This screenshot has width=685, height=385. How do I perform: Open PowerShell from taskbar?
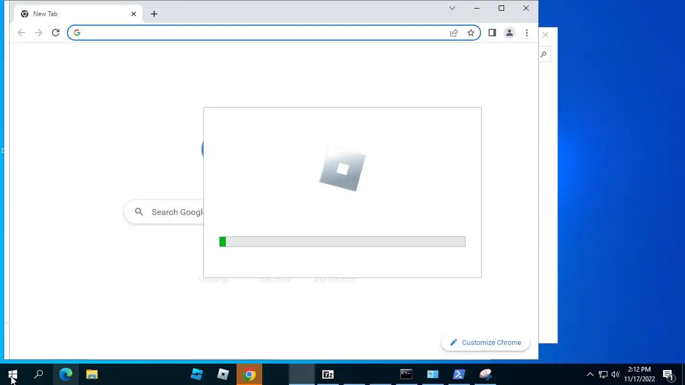pos(459,374)
